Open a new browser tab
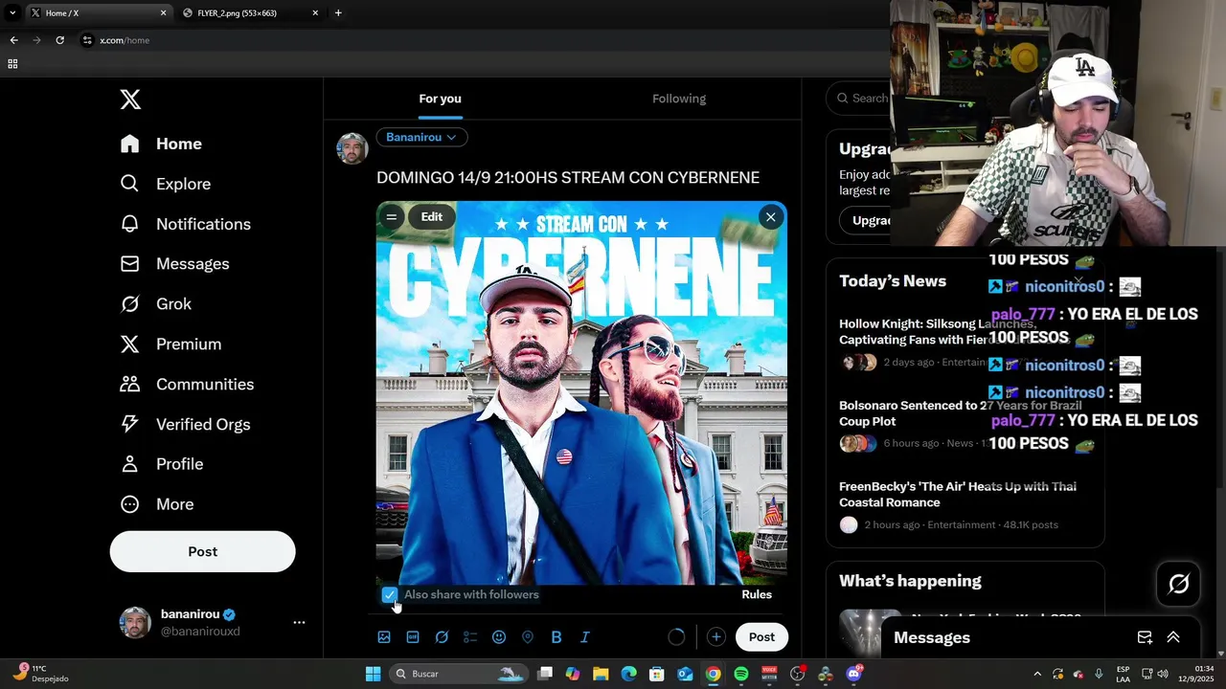1226x689 pixels. [338, 13]
